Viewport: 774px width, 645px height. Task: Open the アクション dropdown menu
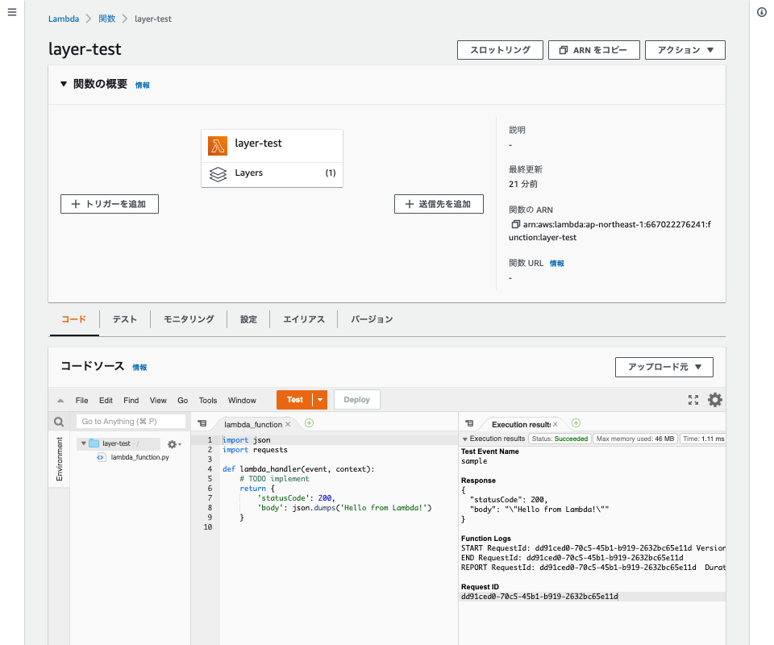[685, 49]
